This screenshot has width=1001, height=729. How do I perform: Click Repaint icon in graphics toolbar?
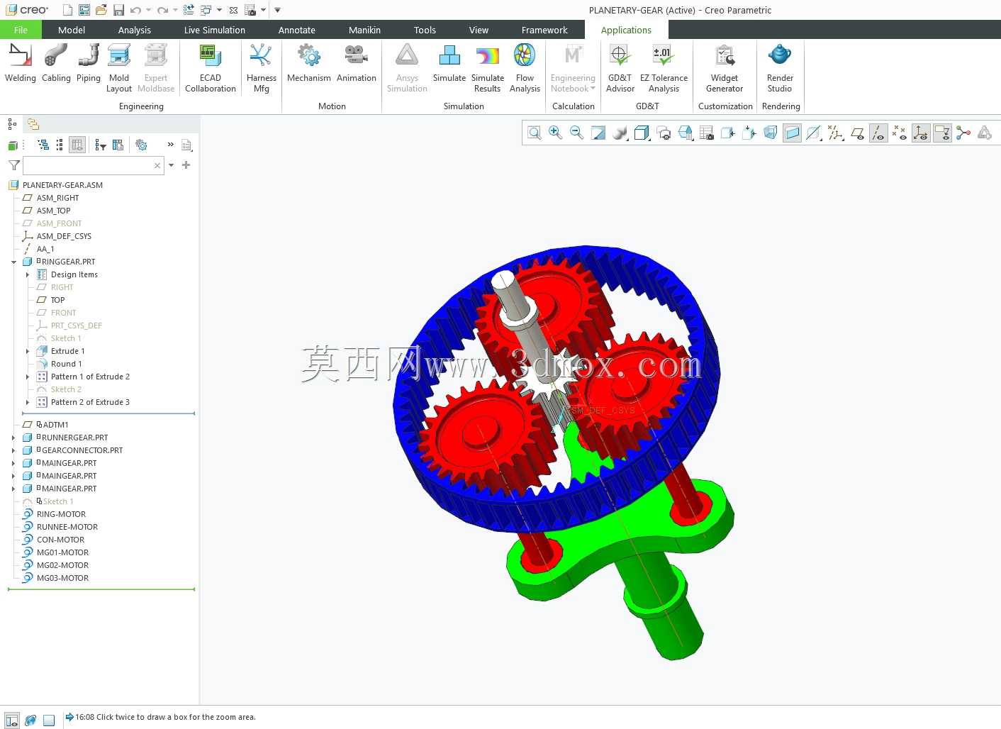pyautogui.click(x=598, y=133)
